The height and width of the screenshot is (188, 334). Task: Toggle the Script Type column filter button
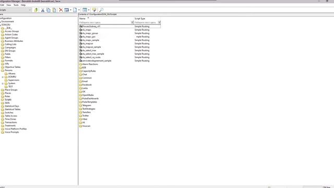pyautogui.click(x=159, y=22)
